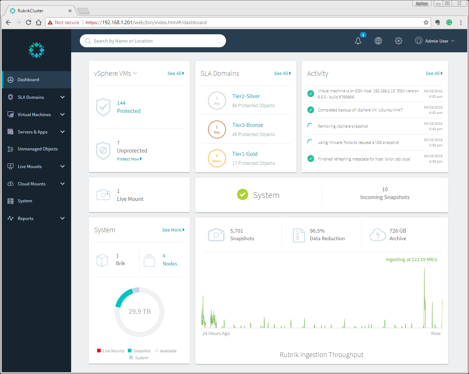469x374 pixels.
Task: Select Dashboard in the sidebar menu
Action: point(29,79)
